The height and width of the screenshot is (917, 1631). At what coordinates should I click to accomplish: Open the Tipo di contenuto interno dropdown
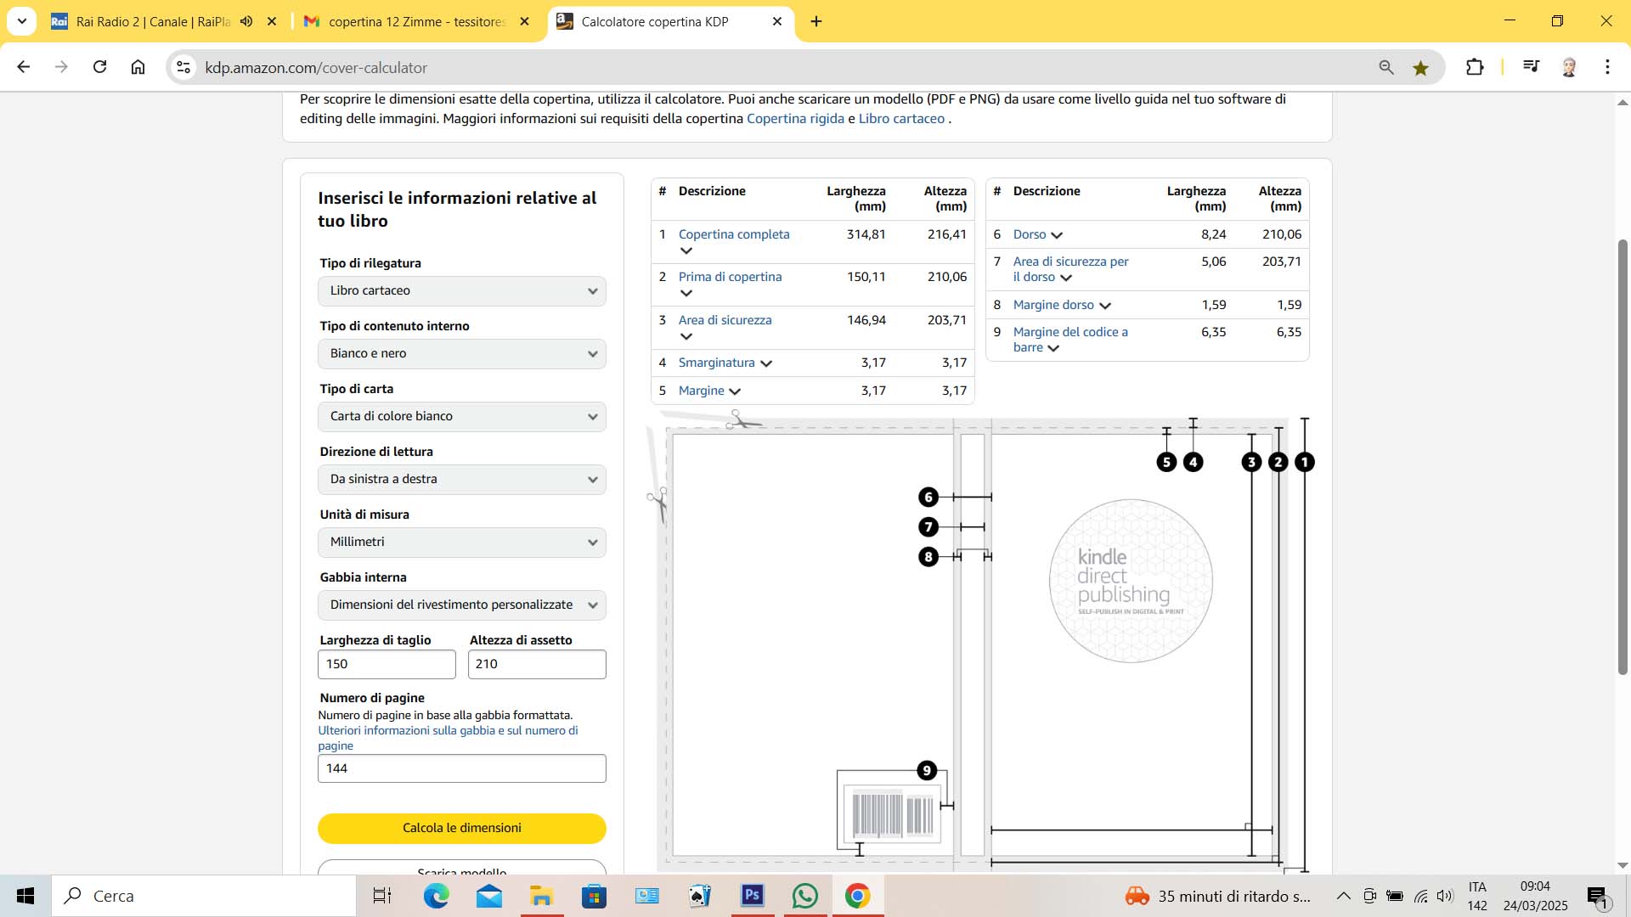point(462,354)
